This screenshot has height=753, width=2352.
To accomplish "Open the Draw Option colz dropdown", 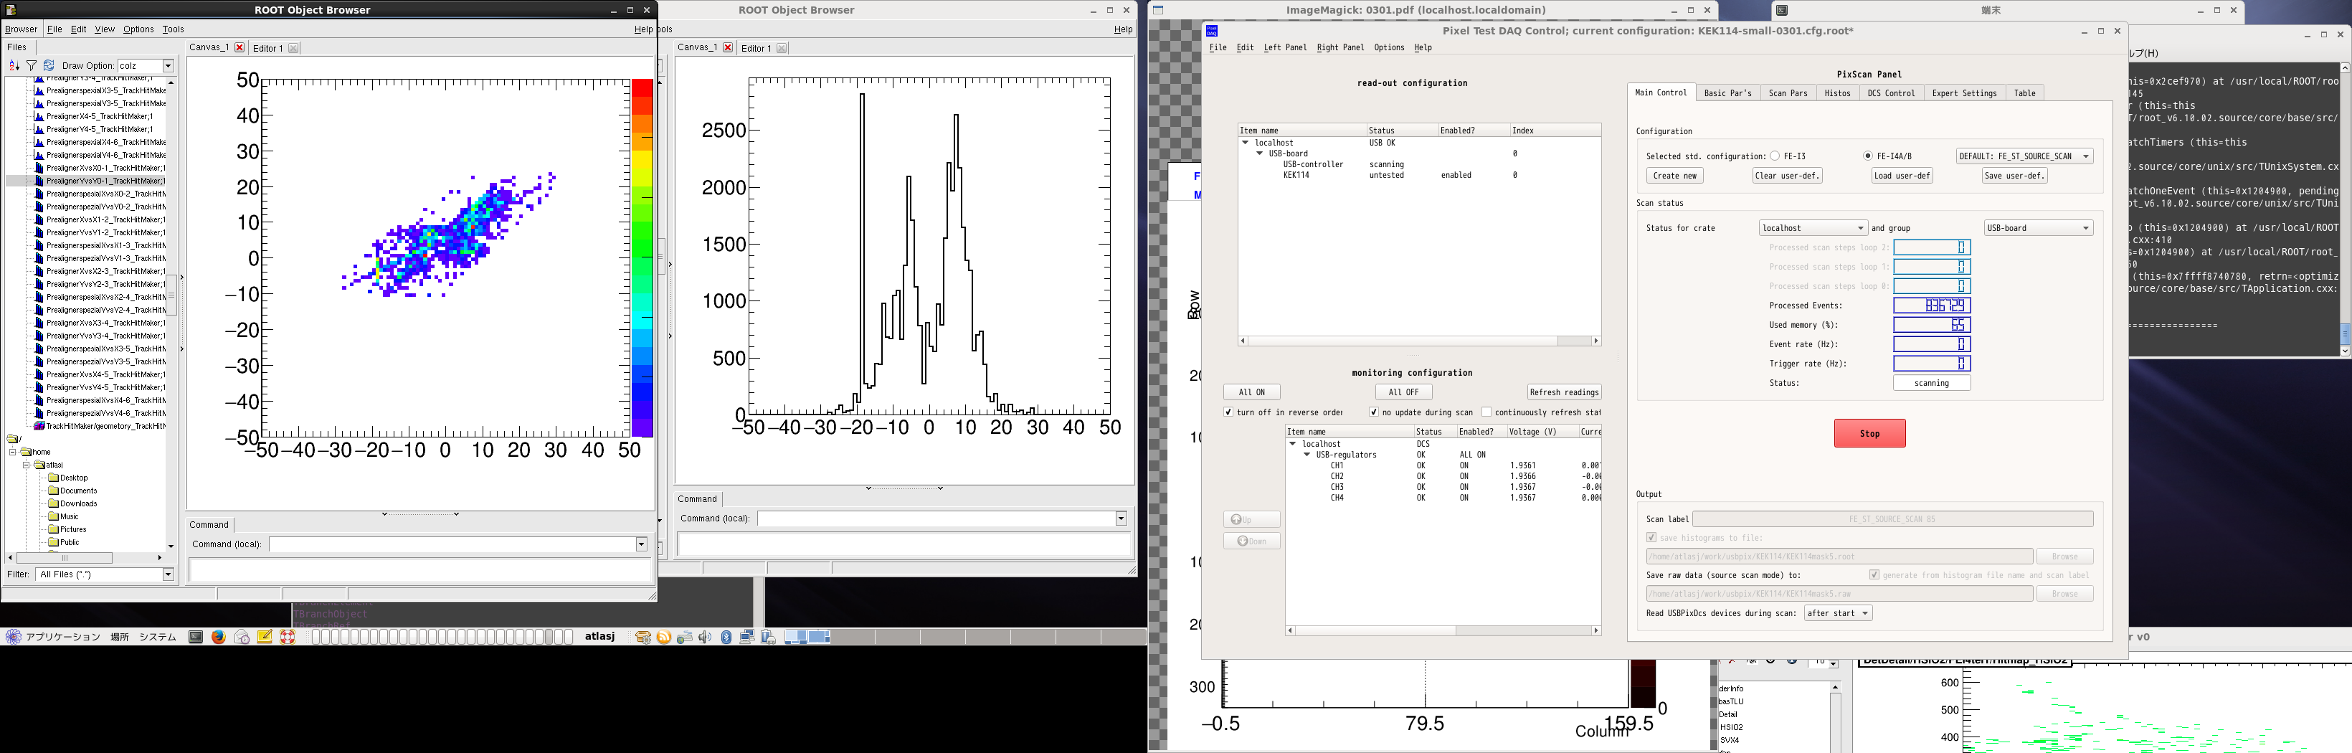I will tap(168, 66).
